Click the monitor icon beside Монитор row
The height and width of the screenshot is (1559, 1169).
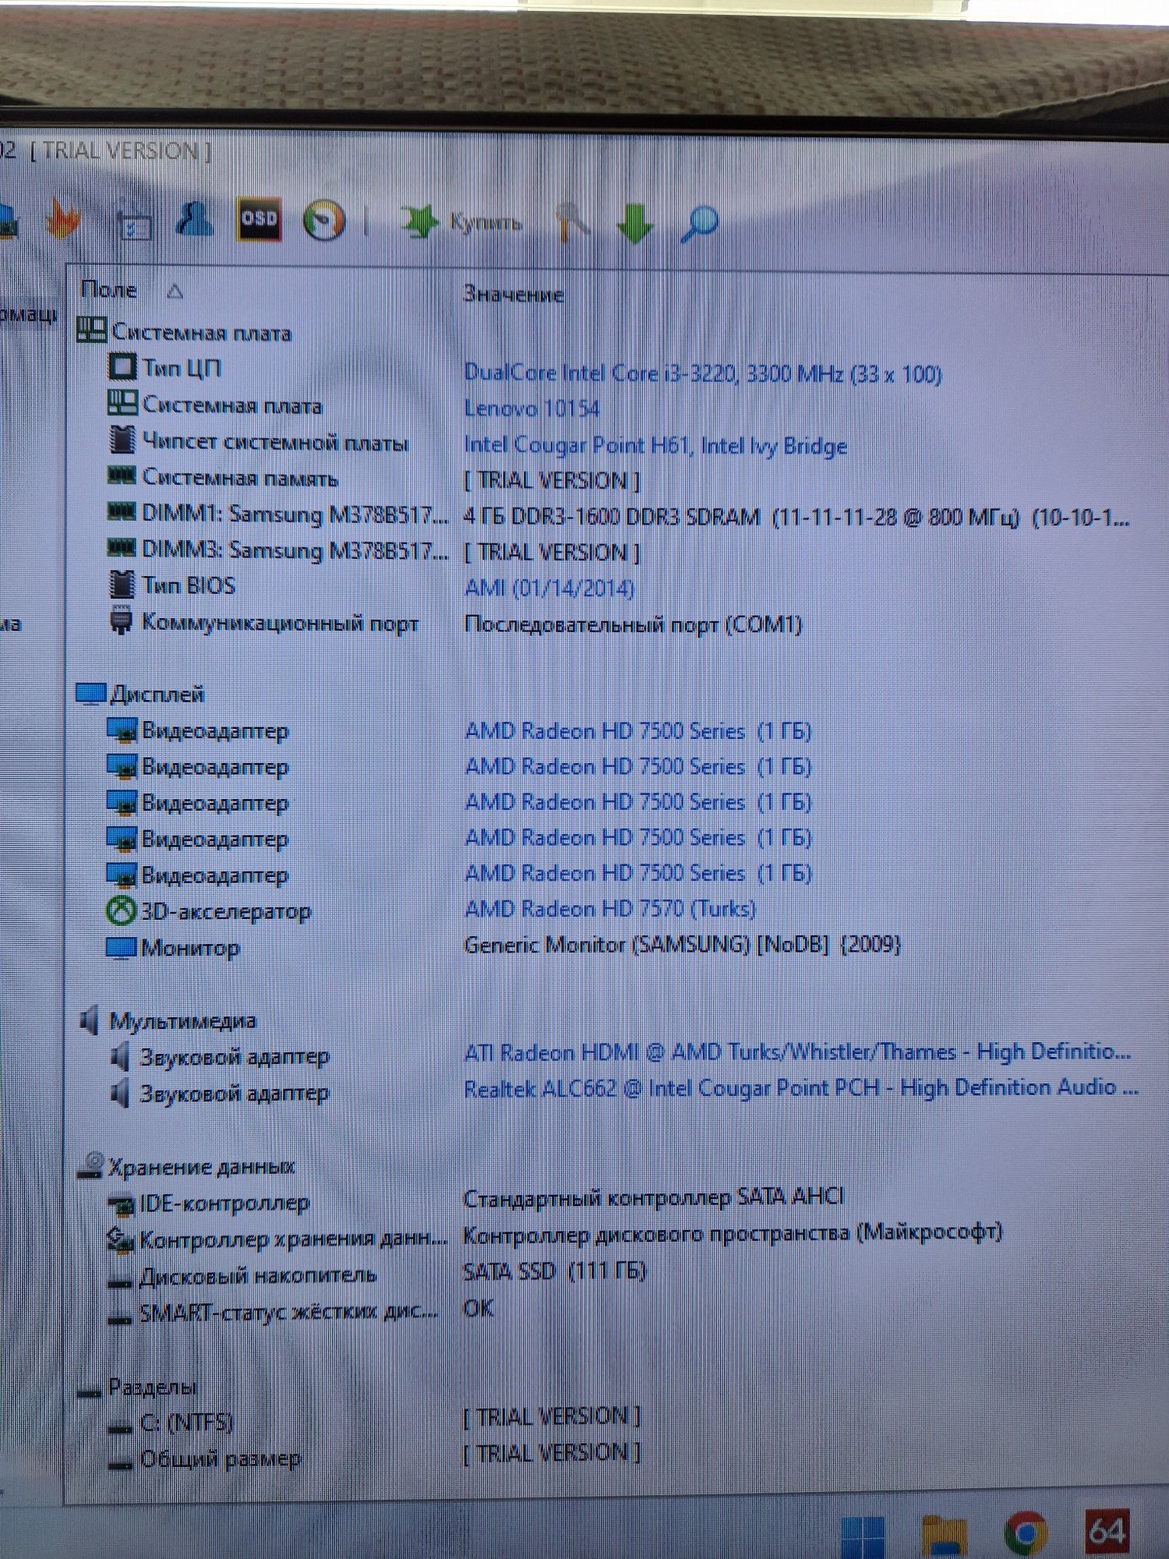coord(121,948)
